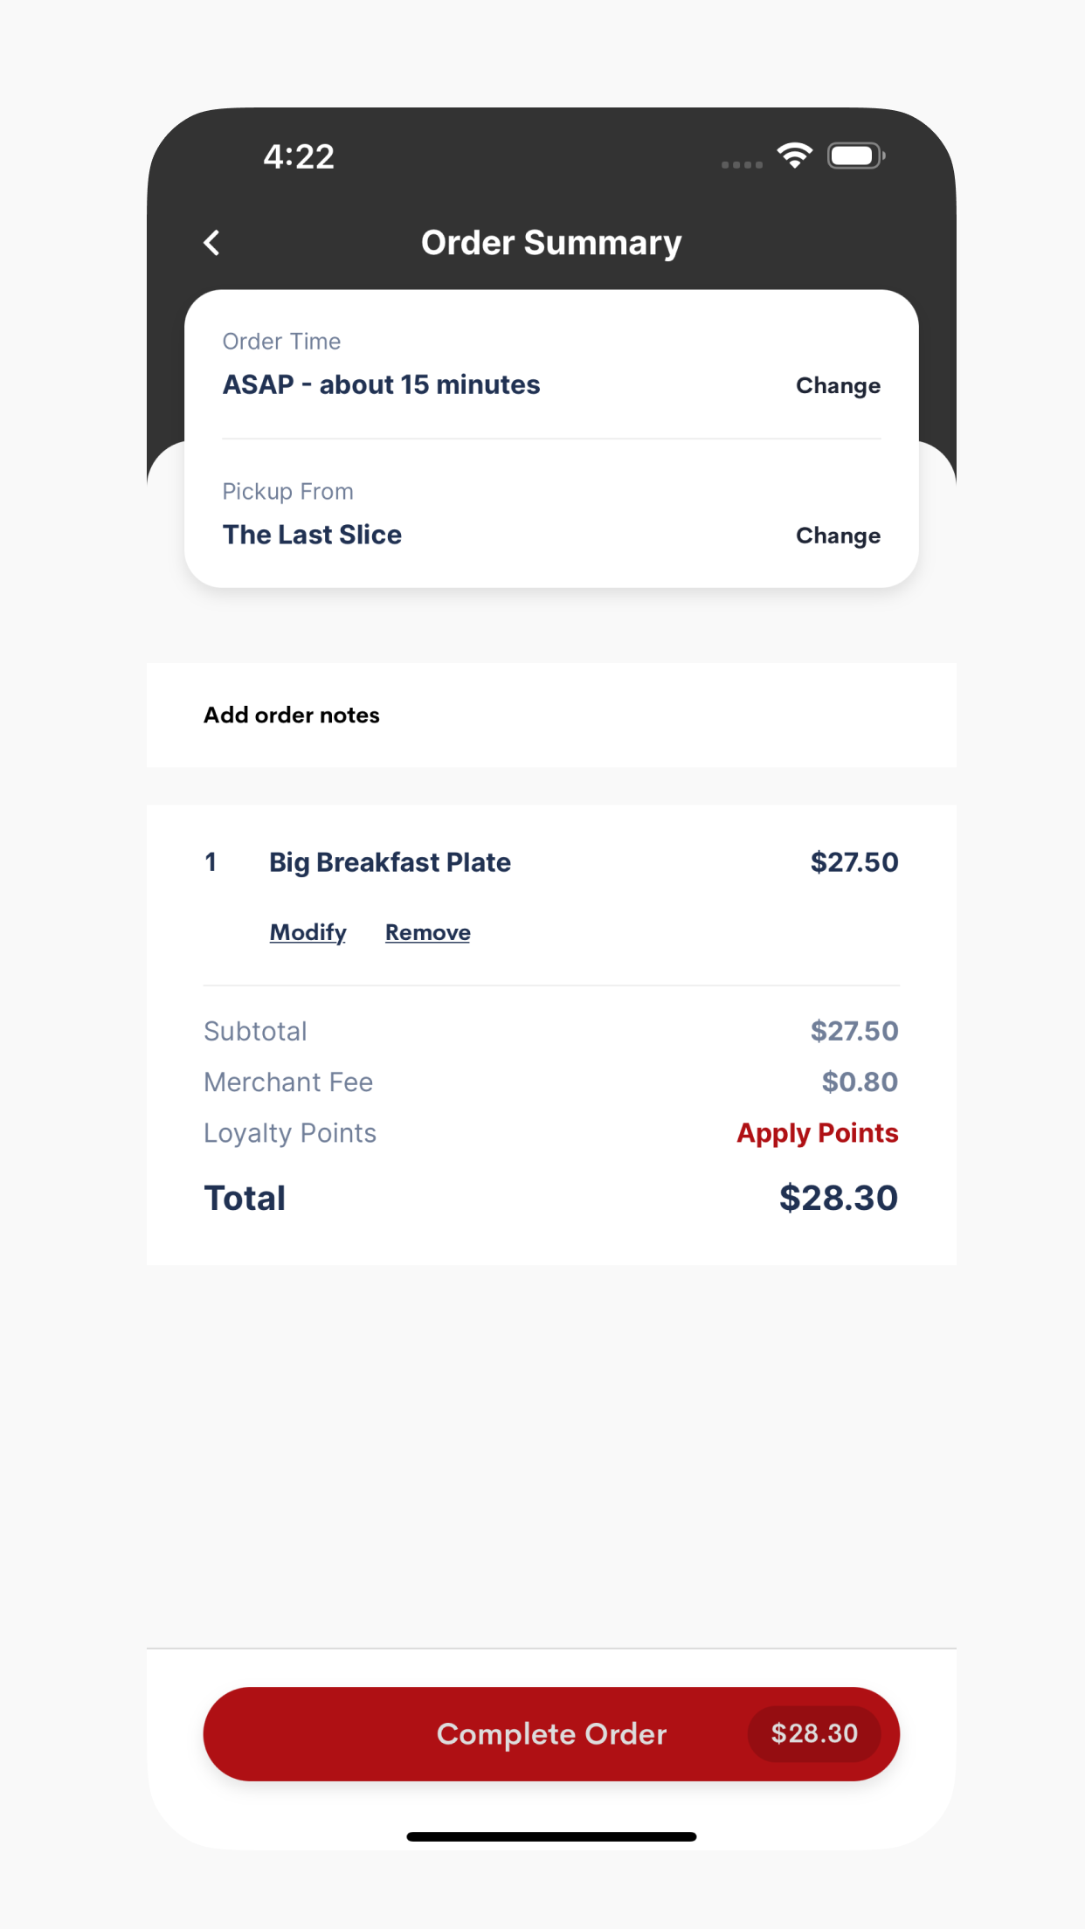The image size is (1085, 1929).
Task: Tap the Wi-Fi status icon
Action: pyautogui.click(x=795, y=156)
